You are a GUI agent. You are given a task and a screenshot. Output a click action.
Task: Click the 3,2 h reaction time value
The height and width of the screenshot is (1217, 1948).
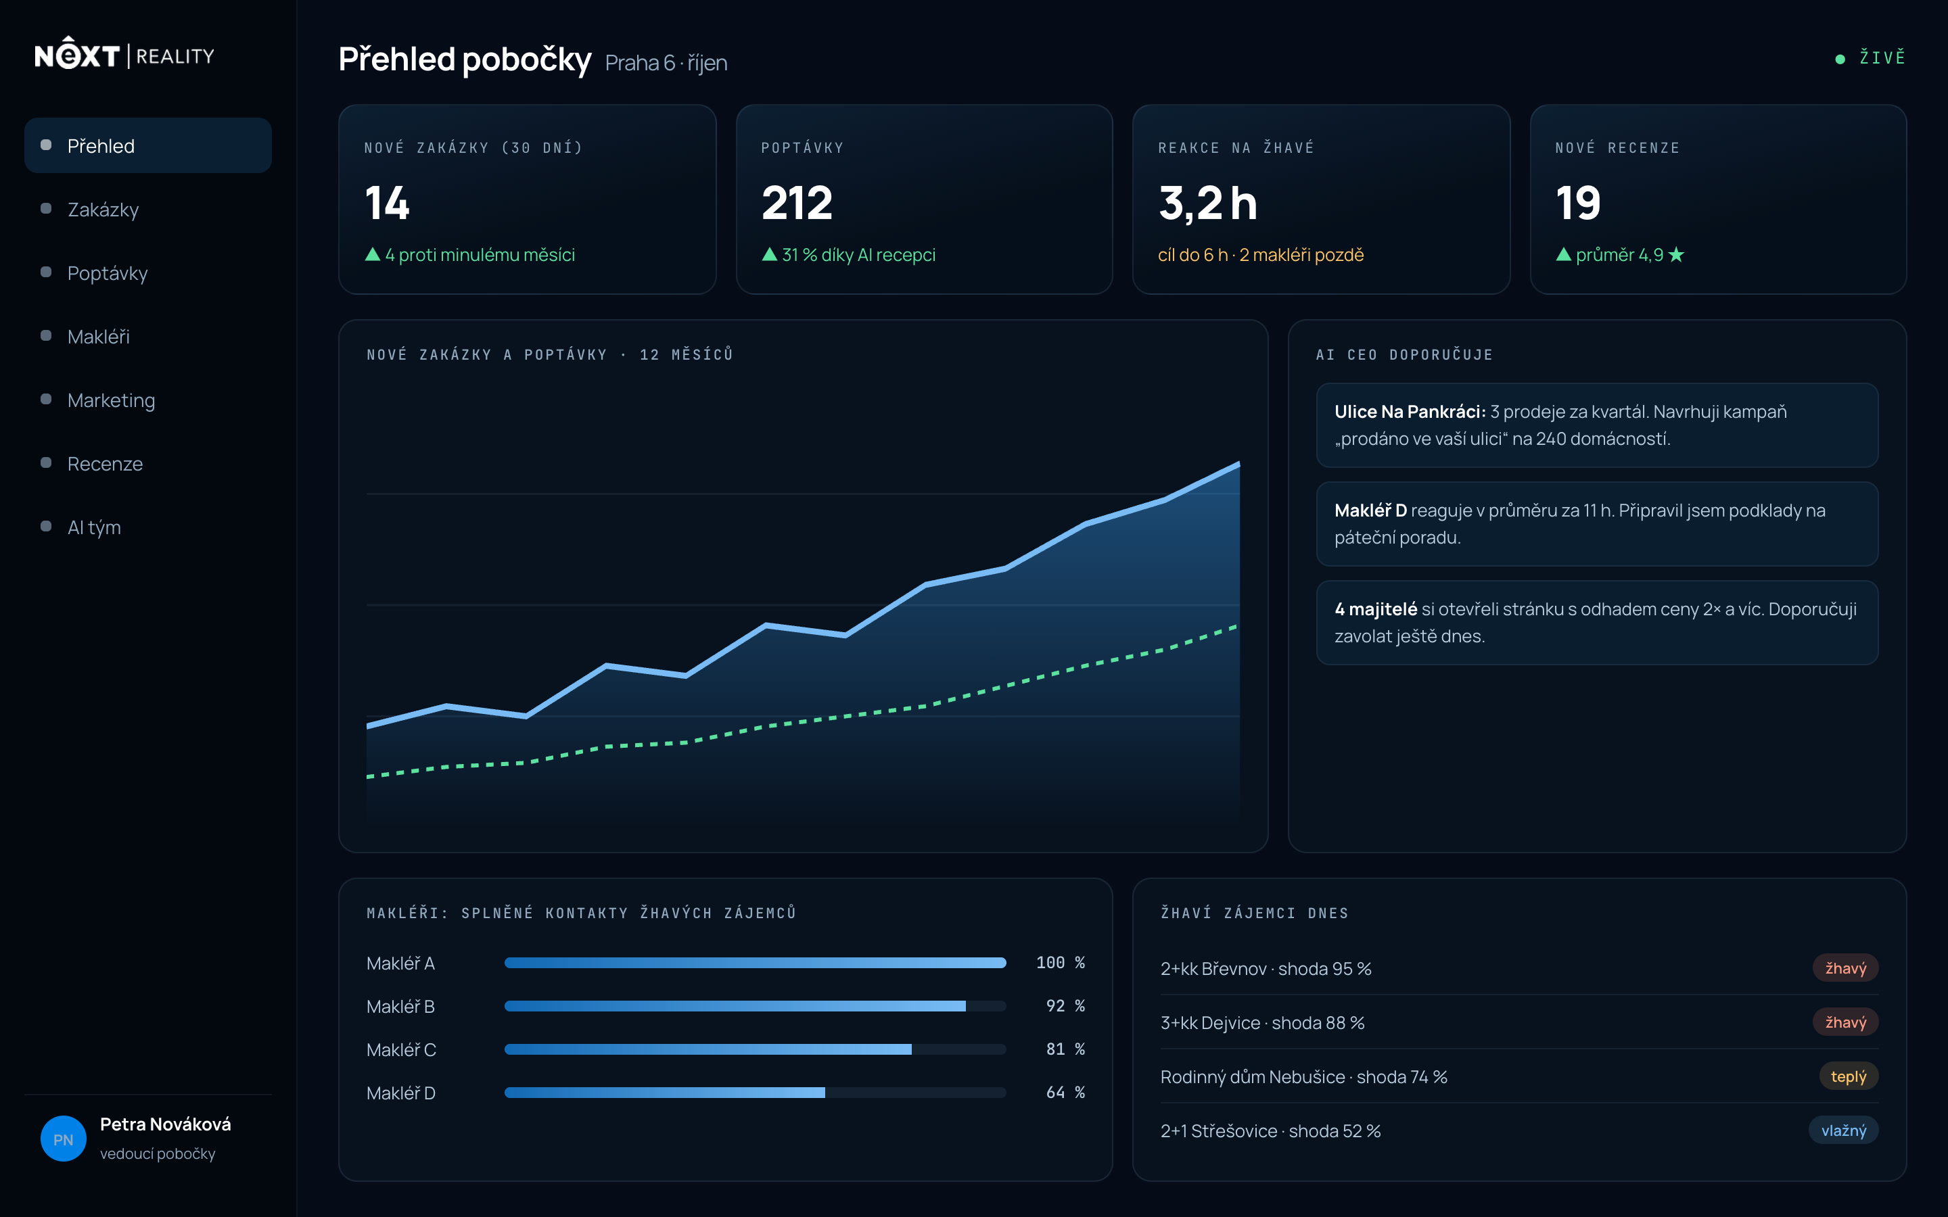[x=1207, y=203]
